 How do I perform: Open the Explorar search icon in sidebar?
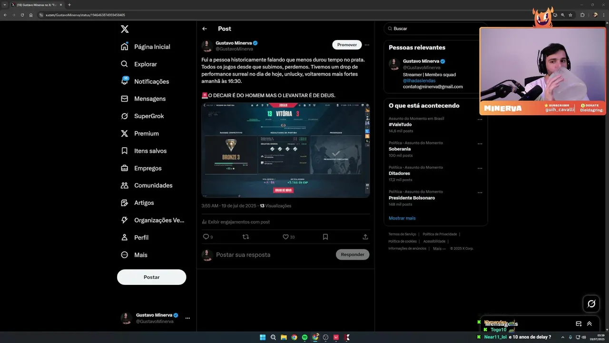coord(125,64)
